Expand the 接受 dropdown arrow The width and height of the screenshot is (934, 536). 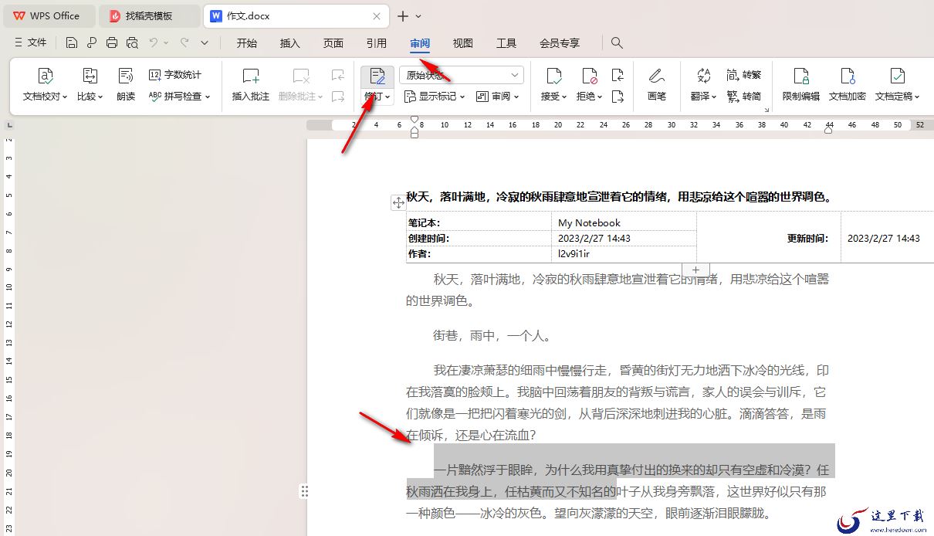pyautogui.click(x=564, y=97)
